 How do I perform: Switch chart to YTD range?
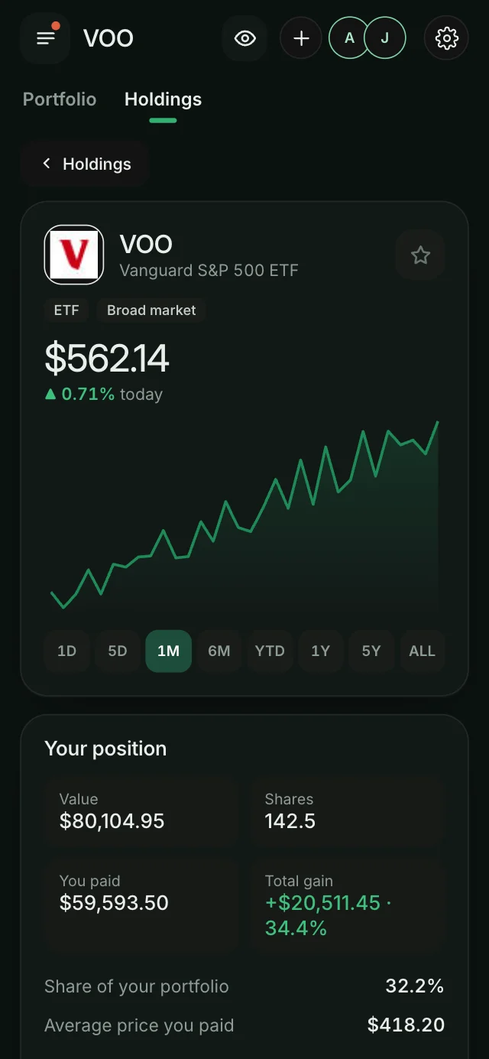(x=270, y=651)
